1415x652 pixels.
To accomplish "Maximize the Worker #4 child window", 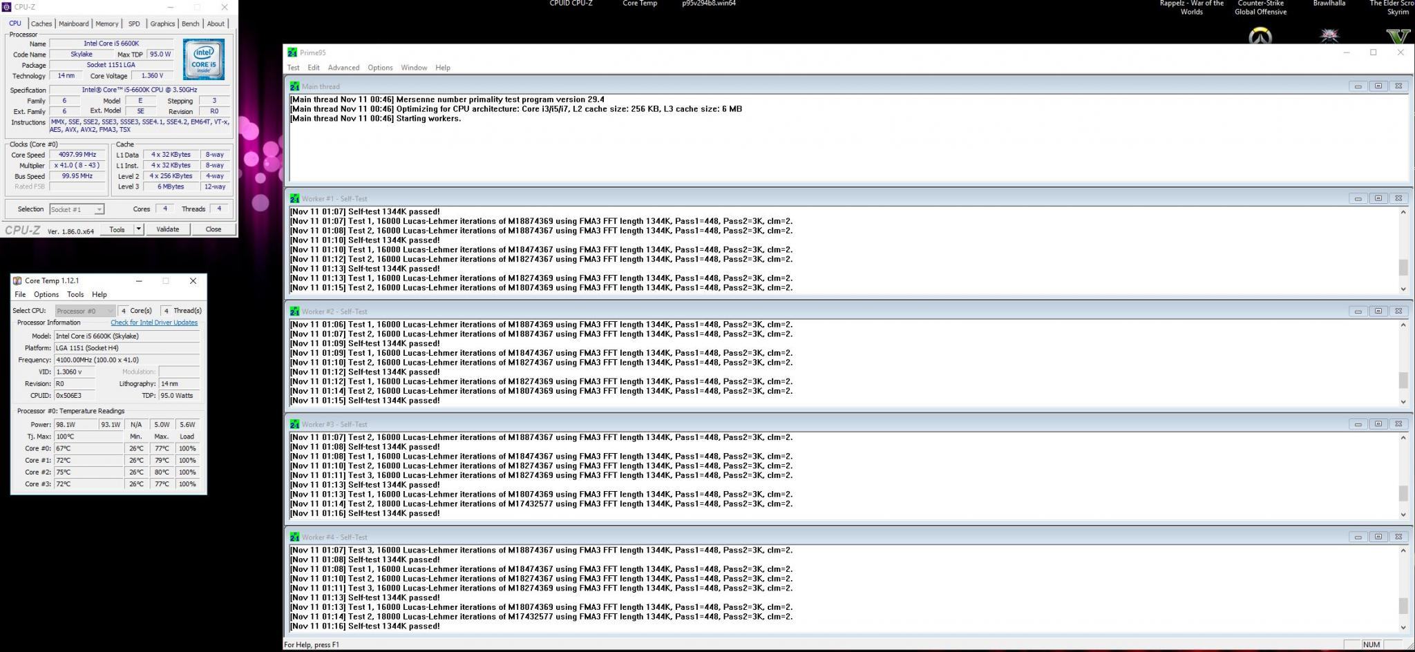I will click(x=1378, y=537).
